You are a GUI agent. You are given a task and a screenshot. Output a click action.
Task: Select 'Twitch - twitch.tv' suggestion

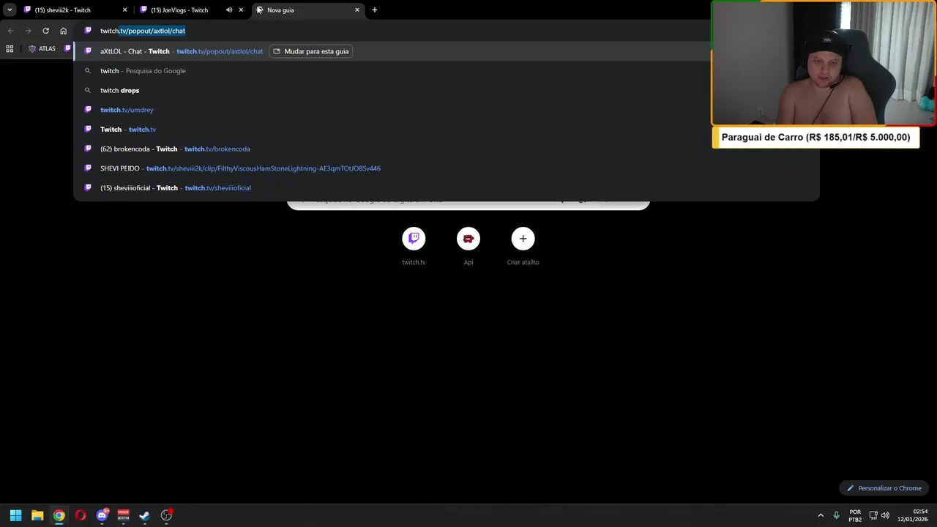pos(447,130)
